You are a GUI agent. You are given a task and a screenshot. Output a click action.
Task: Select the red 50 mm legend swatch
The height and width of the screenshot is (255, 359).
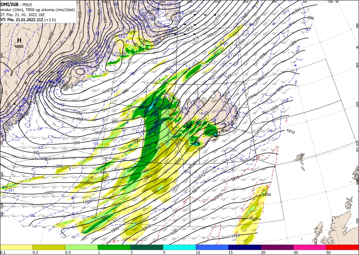[x=342, y=247]
